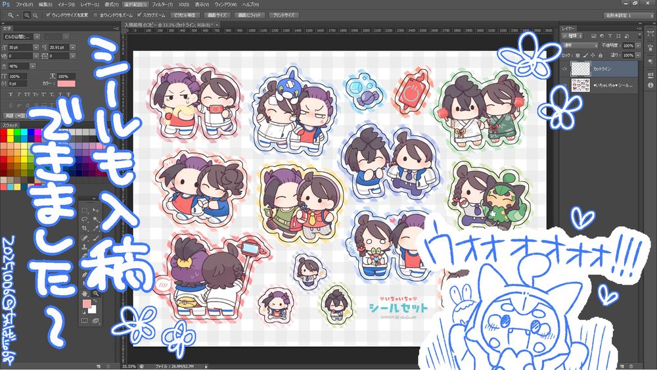This screenshot has height=370, width=657.
Task: Open the ウィンドウ(W) menu
Action: pyautogui.click(x=225, y=5)
